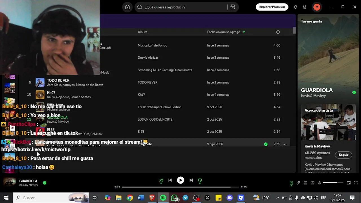Open LOS CHICOS DEL NORTE album
Screen dimensions: 361x203
[x=155, y=120]
